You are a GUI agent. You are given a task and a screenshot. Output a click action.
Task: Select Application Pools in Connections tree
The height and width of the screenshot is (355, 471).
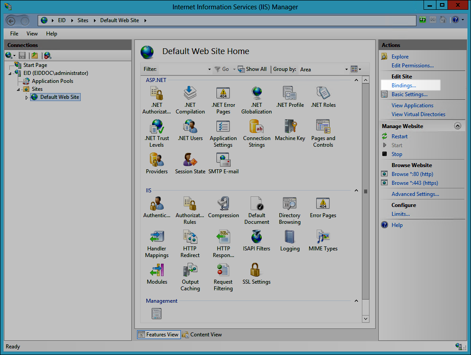[x=52, y=81]
